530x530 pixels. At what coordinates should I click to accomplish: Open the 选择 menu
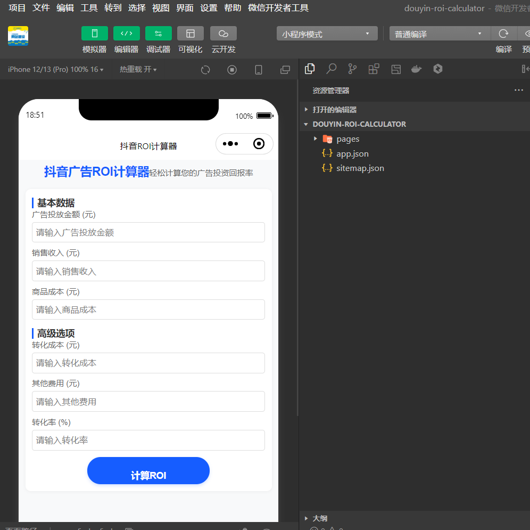137,8
